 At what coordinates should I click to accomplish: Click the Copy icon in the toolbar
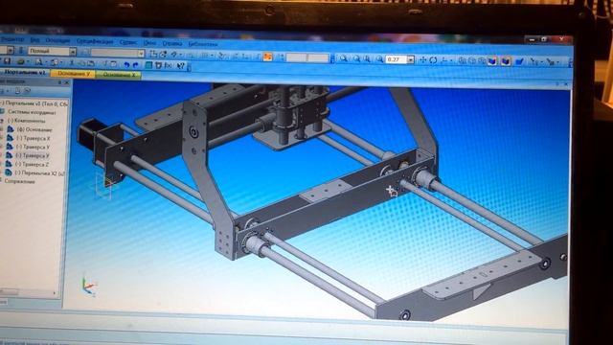click(81, 63)
